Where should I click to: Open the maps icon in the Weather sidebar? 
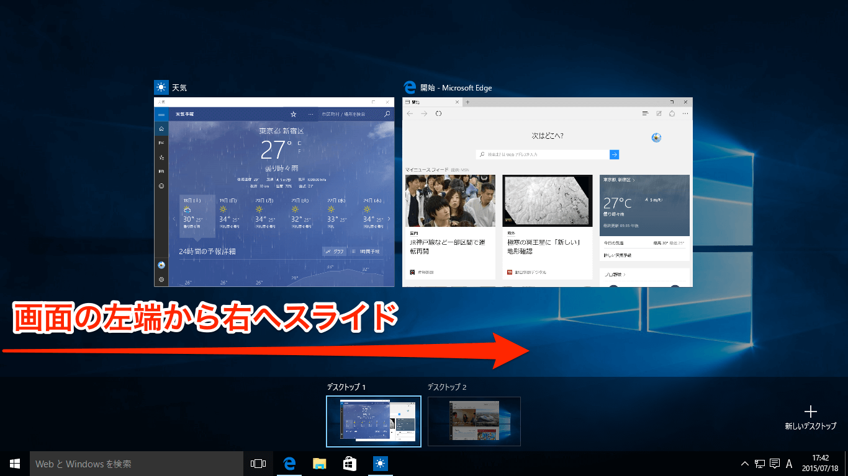pyautogui.click(x=161, y=143)
